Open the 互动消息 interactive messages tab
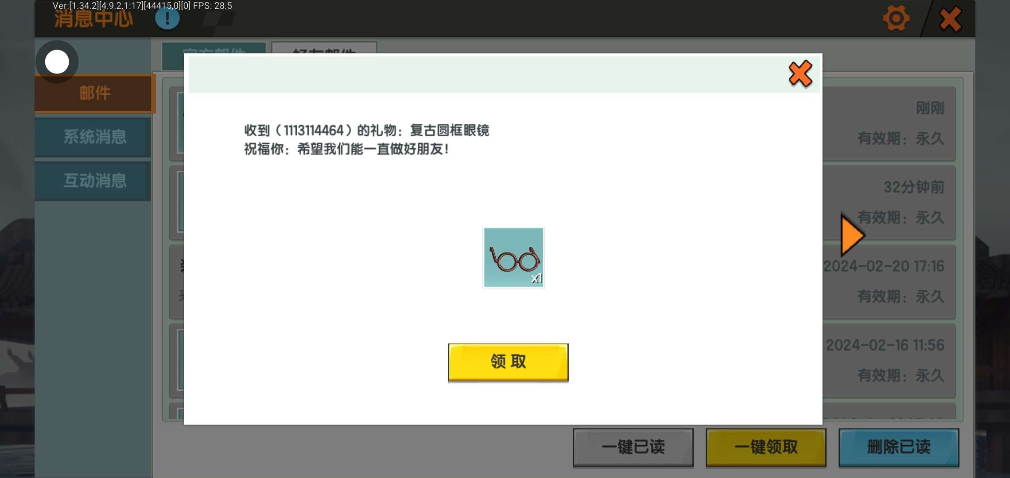The height and width of the screenshot is (478, 1010). (x=94, y=181)
